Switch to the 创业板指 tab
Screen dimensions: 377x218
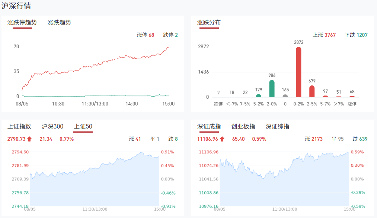[243, 127]
